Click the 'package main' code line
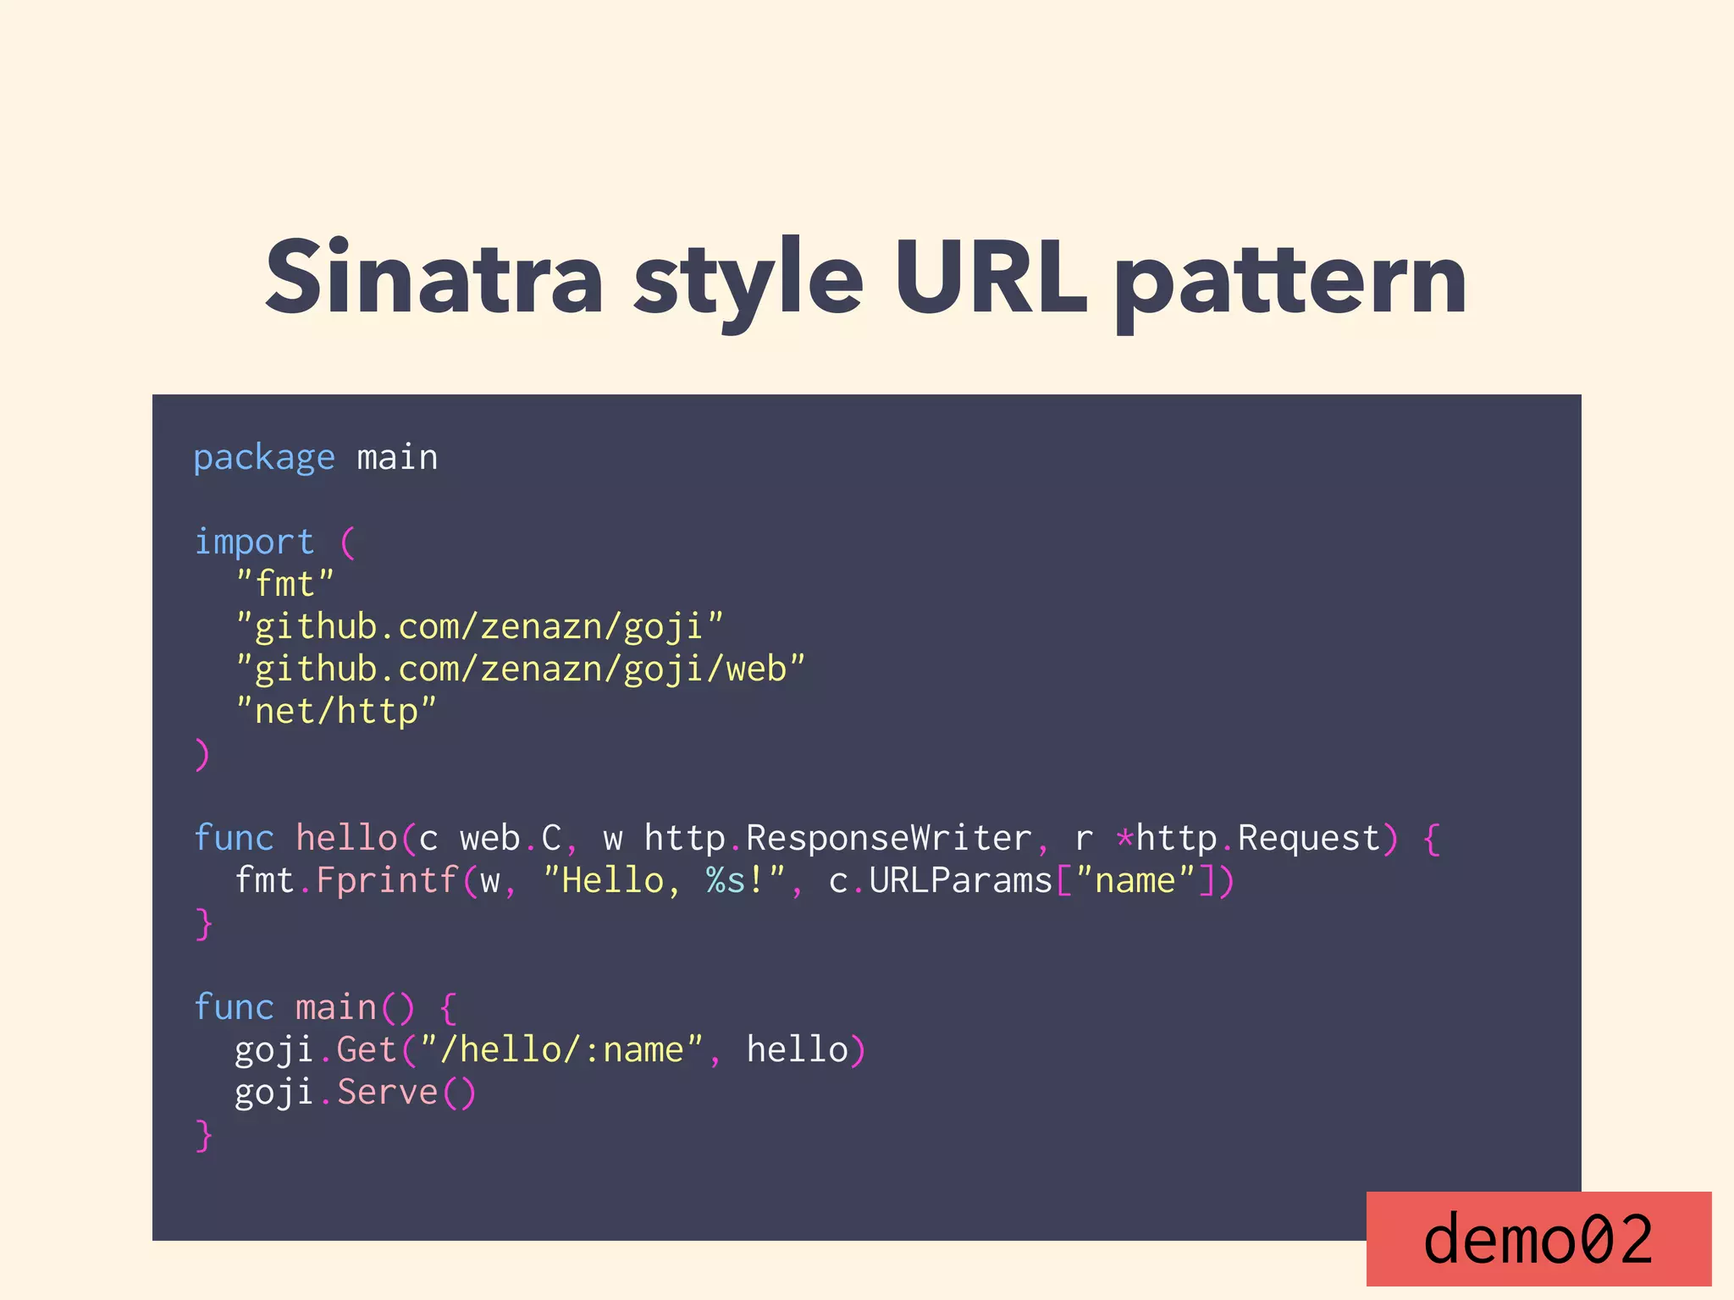 pos(316,458)
